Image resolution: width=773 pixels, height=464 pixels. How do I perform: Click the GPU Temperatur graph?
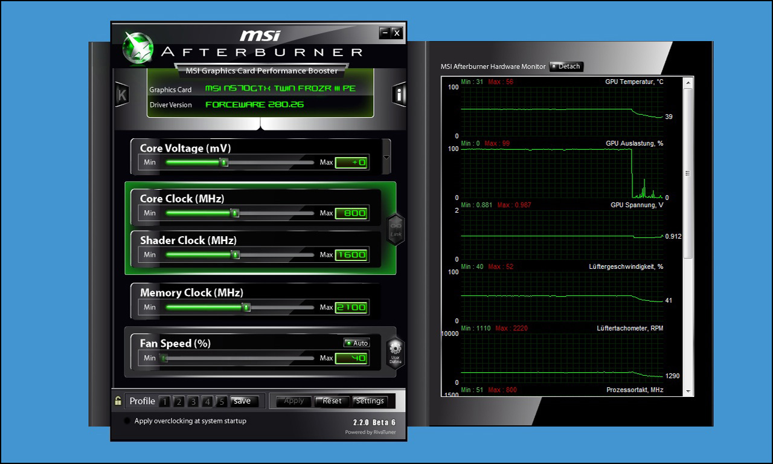point(562,111)
